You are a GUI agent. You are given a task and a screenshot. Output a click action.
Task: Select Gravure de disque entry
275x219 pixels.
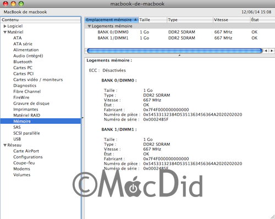(31, 103)
